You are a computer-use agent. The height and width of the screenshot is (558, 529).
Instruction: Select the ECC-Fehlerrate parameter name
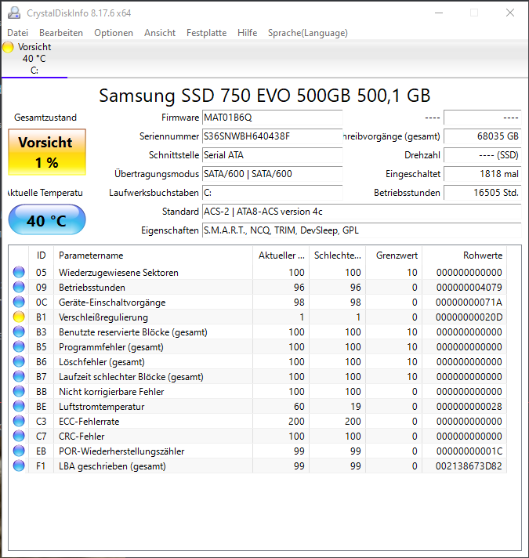pos(89,422)
